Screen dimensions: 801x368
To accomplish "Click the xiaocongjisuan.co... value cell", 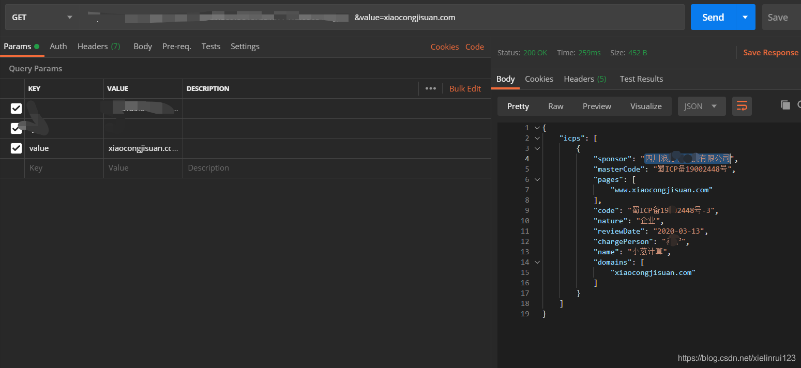I will tap(143, 148).
